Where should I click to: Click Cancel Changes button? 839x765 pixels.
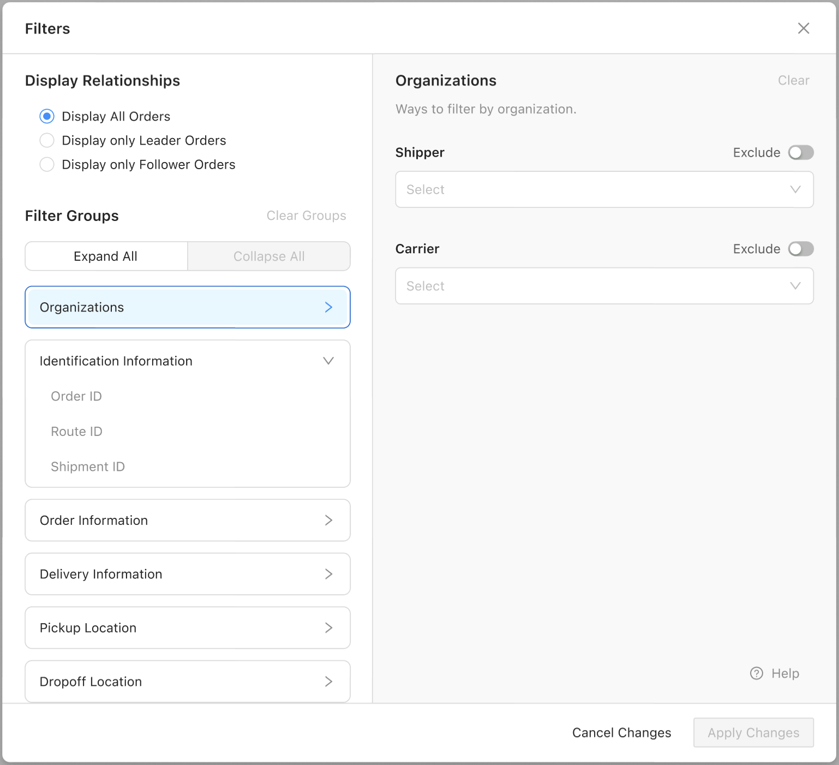tap(621, 733)
